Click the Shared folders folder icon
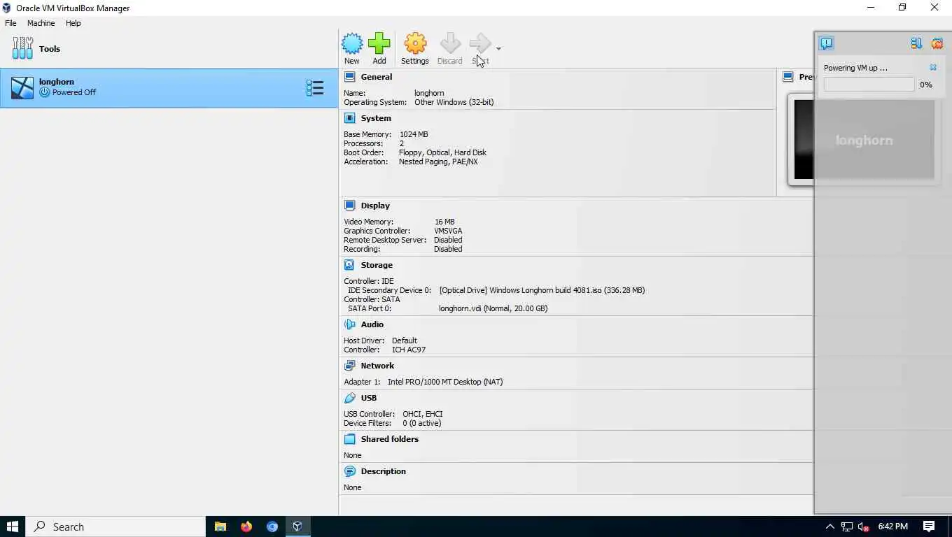 click(x=350, y=439)
